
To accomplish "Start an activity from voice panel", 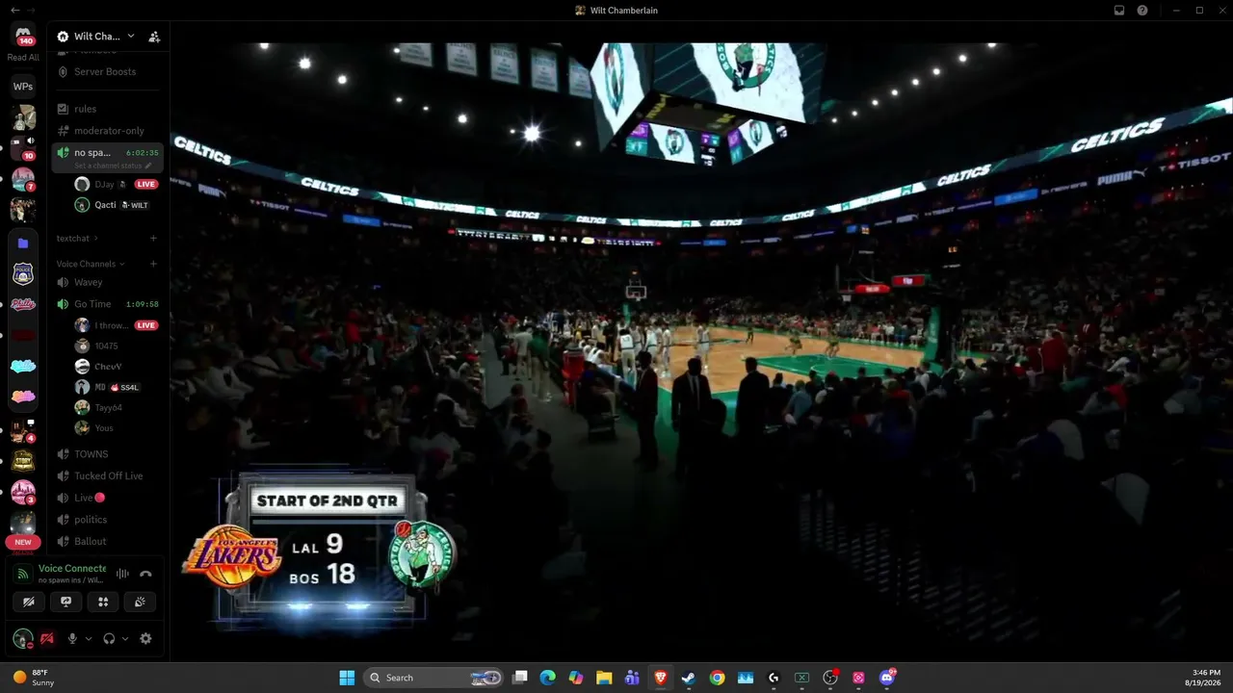I will click(x=103, y=603).
